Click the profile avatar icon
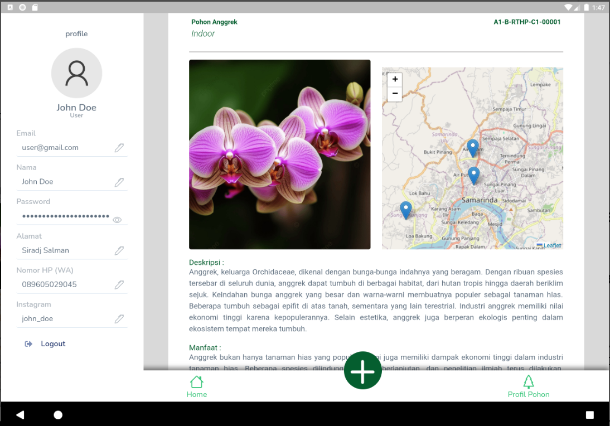Viewport: 610px width, 426px height. [76, 73]
